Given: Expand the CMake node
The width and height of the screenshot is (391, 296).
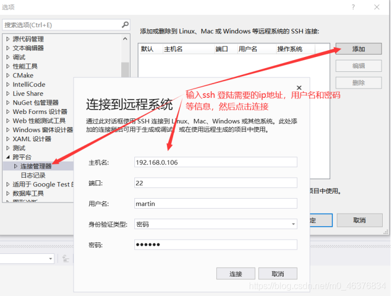Looking at the screenshot, I should [8, 75].
